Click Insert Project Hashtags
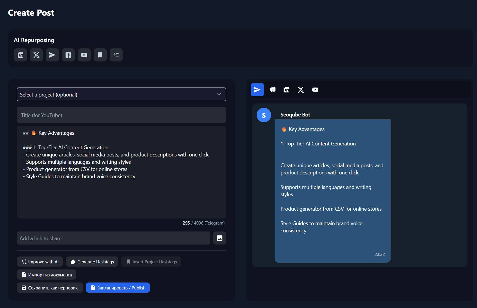This screenshot has width=477, height=308. (151, 261)
